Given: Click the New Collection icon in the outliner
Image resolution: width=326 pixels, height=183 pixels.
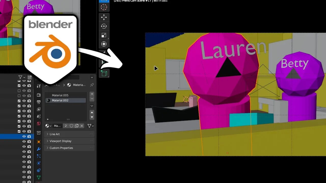Looking at the screenshot, I should coord(30,77).
